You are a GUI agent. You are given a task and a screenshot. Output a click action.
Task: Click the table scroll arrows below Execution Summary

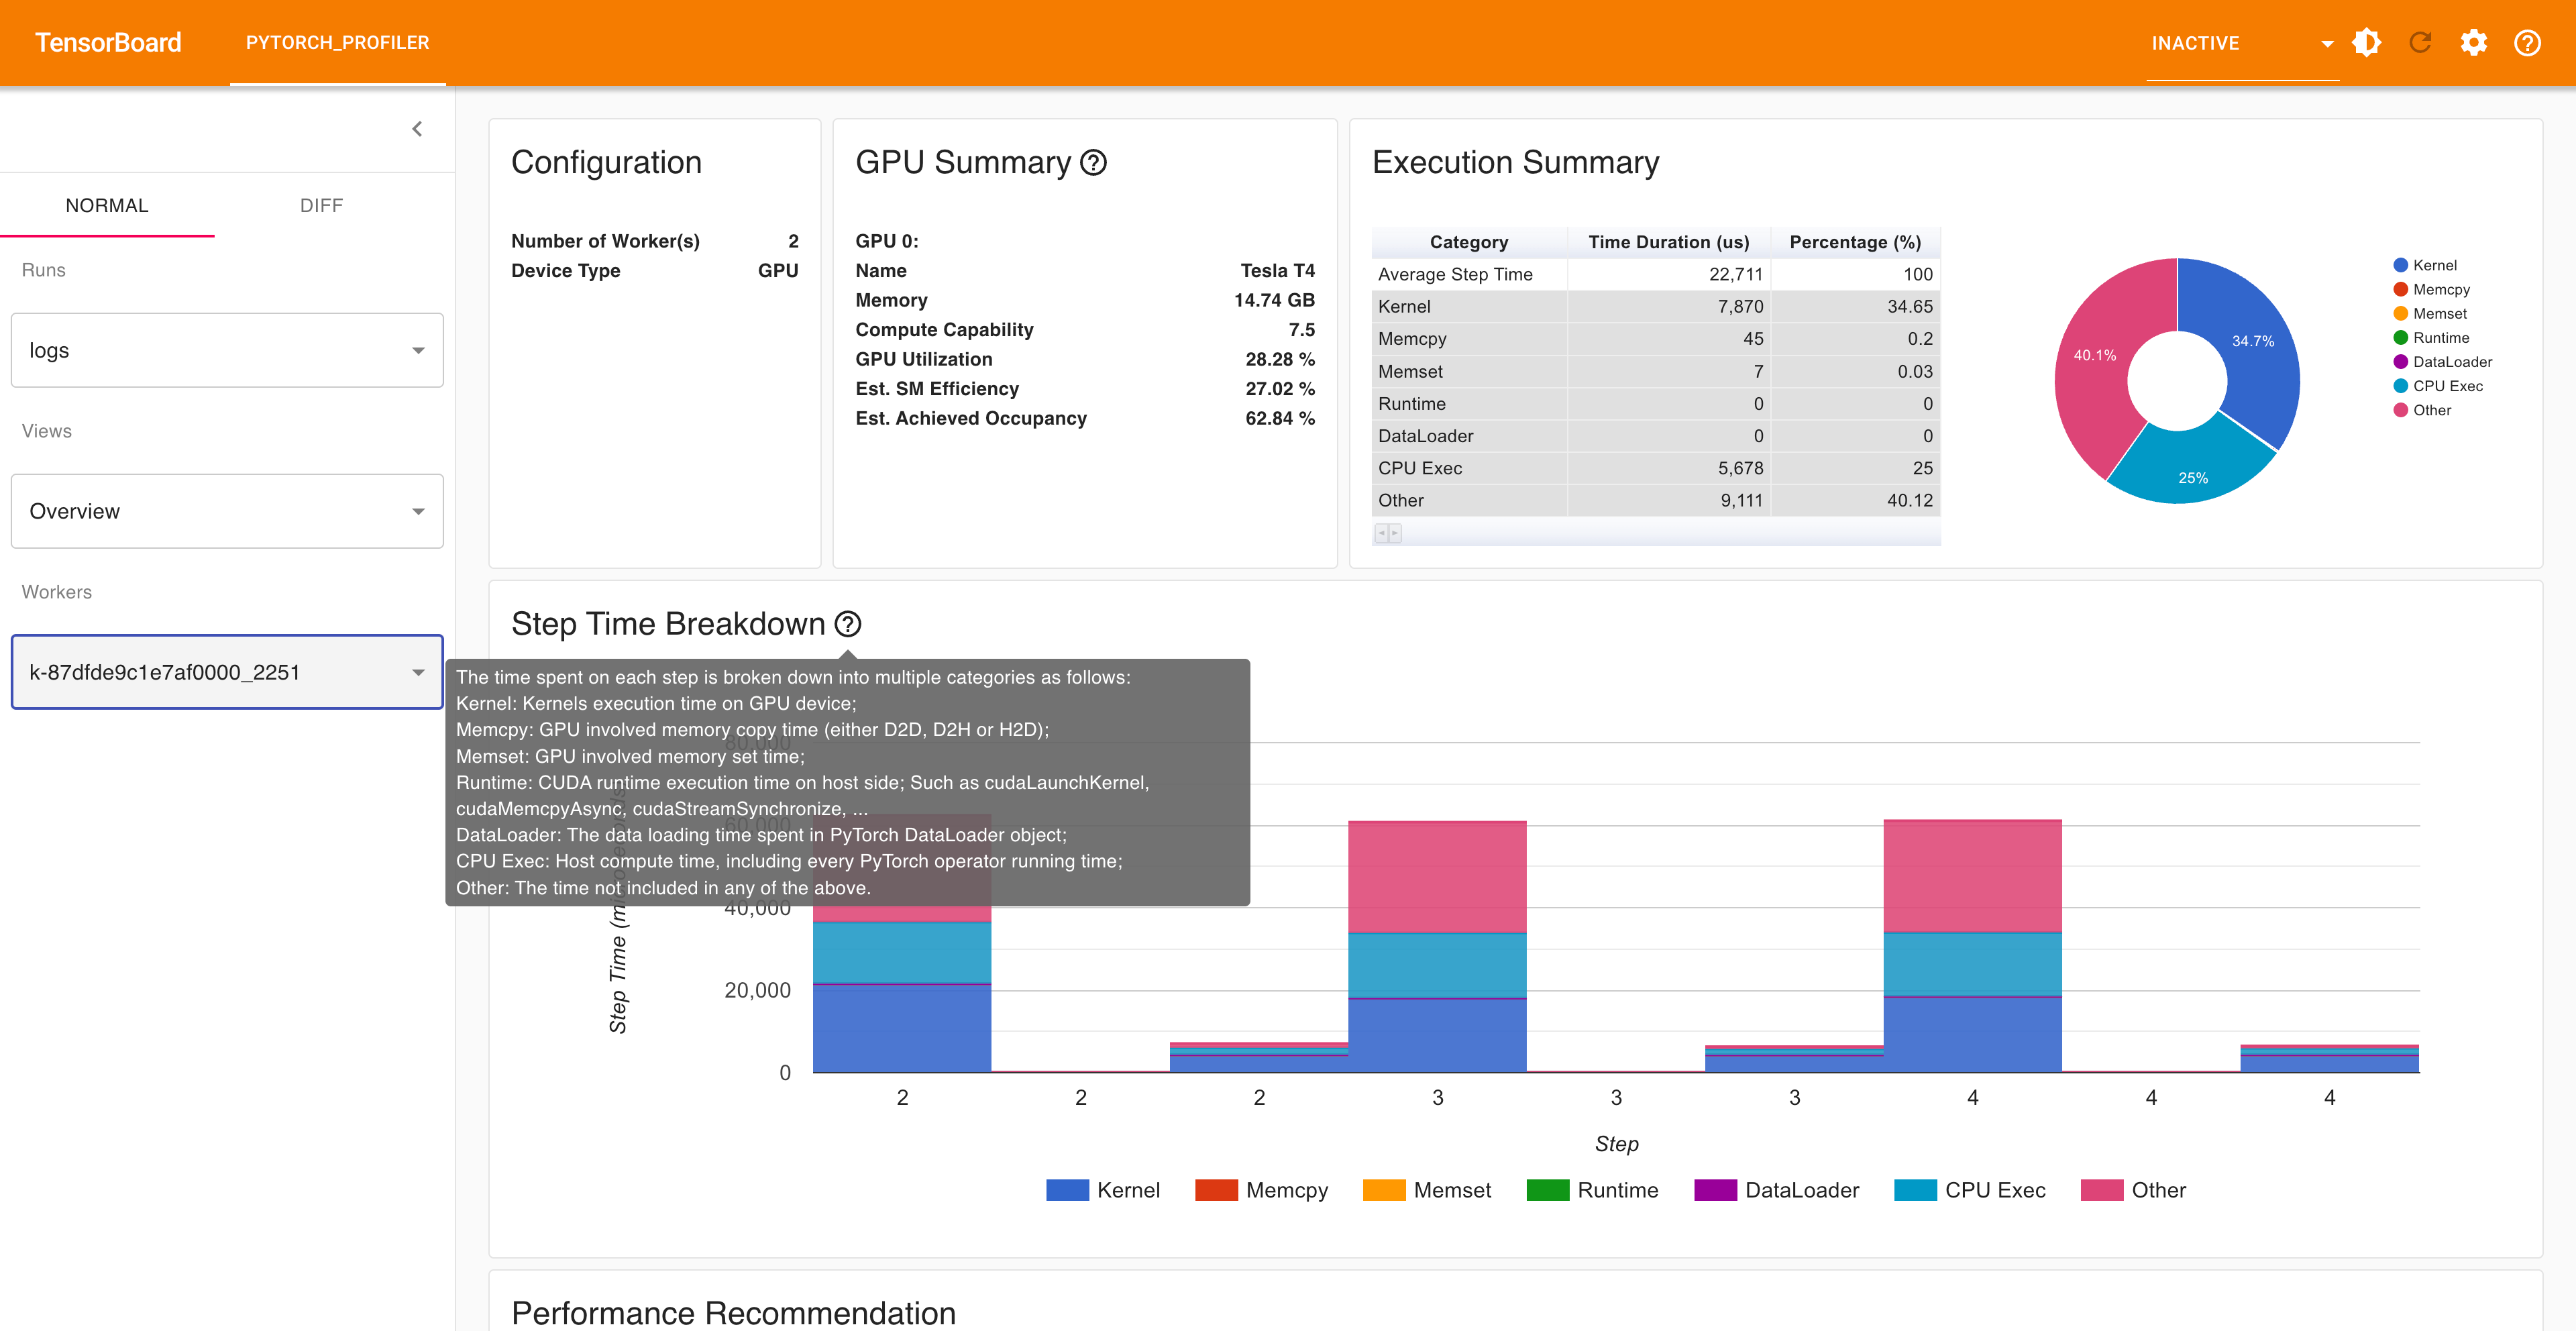1387,533
